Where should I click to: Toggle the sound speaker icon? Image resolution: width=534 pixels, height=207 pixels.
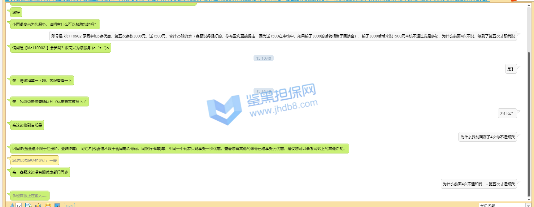click(38, 205)
